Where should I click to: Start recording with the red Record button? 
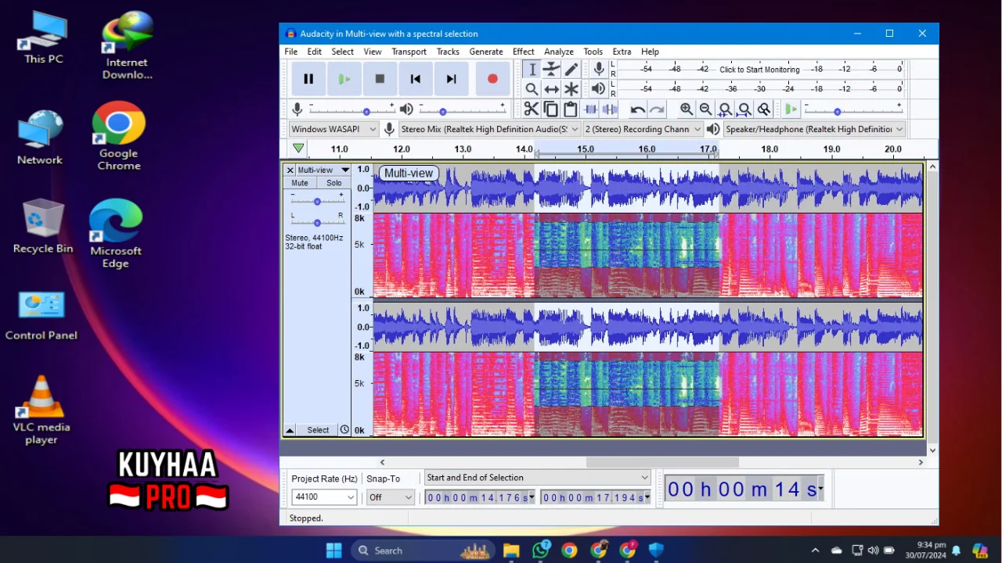click(492, 79)
